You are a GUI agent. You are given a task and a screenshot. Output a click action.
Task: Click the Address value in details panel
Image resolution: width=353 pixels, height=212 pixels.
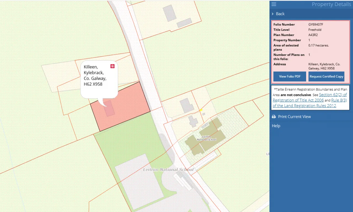click(x=324, y=66)
